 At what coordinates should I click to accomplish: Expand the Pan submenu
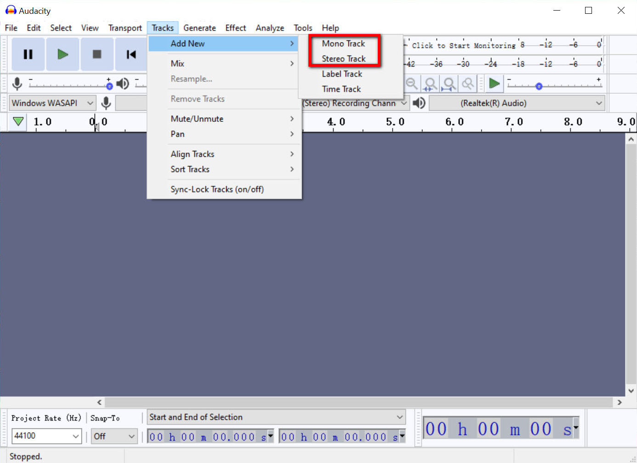point(224,134)
